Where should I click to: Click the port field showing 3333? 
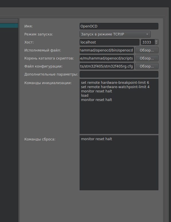tap(148, 42)
